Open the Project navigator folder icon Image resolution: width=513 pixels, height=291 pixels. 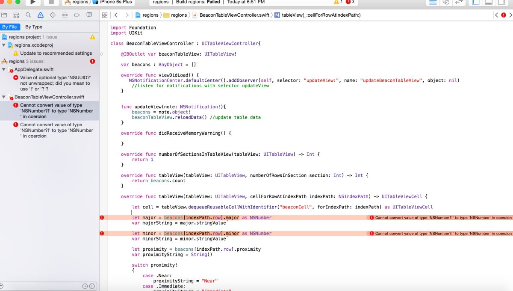point(4,15)
